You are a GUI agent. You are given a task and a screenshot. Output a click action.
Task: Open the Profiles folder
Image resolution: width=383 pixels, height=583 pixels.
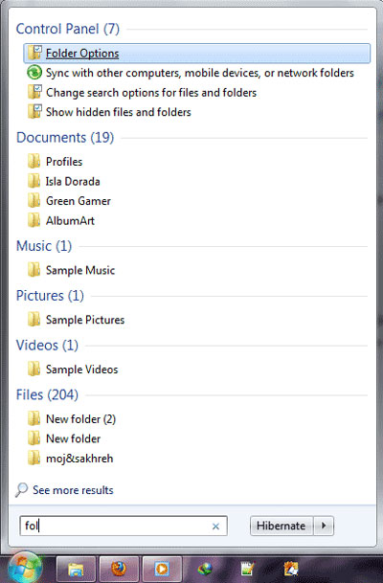coord(64,162)
